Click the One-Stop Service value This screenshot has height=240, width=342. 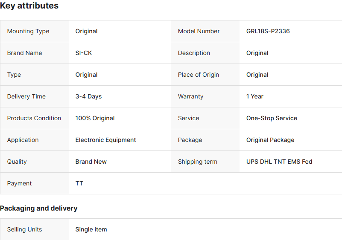click(272, 118)
